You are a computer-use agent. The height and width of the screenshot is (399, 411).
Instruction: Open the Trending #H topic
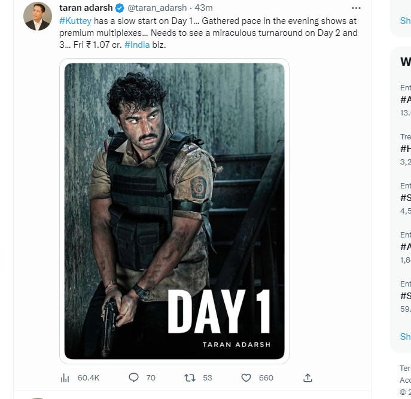tap(405, 148)
